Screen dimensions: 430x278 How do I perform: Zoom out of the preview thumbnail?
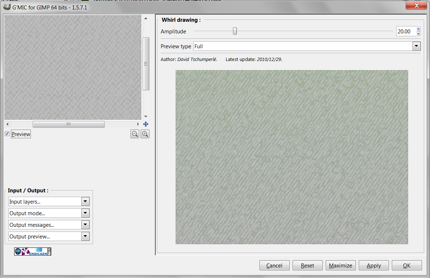point(135,134)
